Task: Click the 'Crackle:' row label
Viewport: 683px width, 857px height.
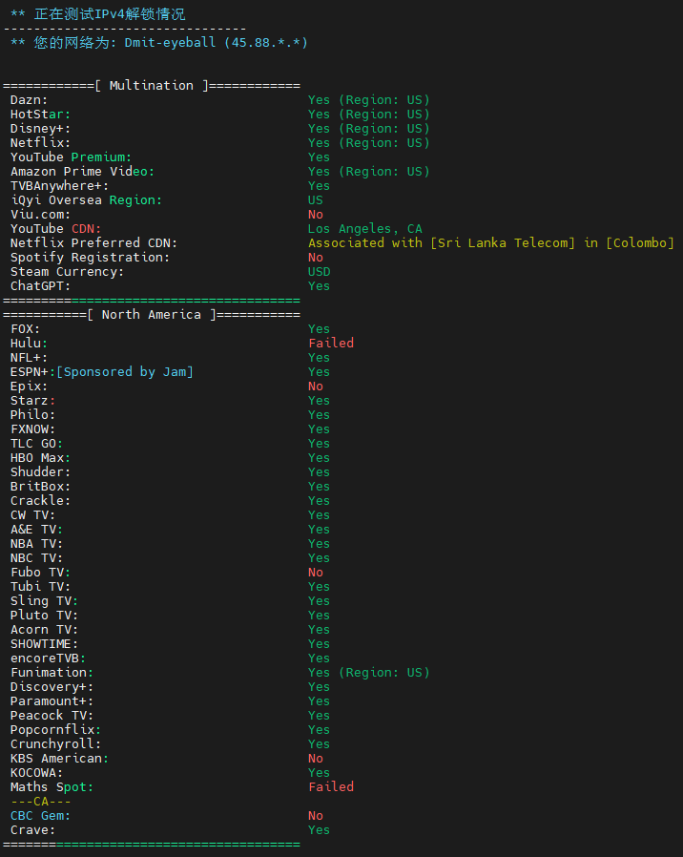Action: (40, 501)
